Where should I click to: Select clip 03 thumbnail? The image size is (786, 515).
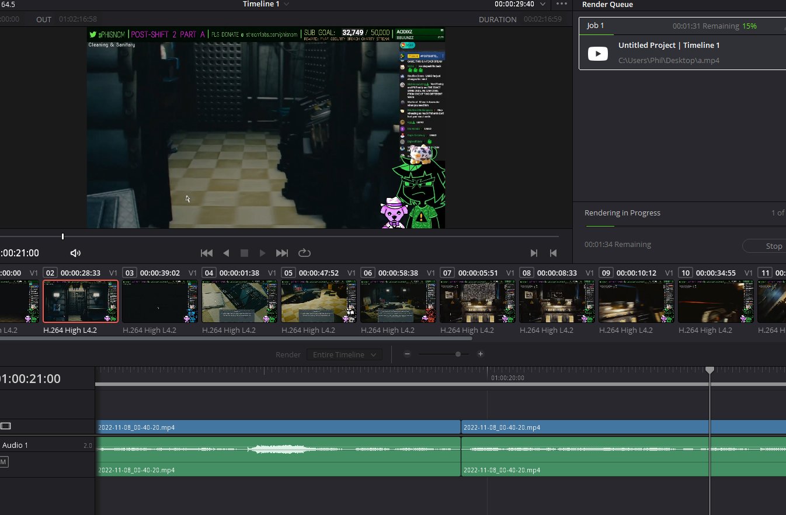(x=160, y=301)
